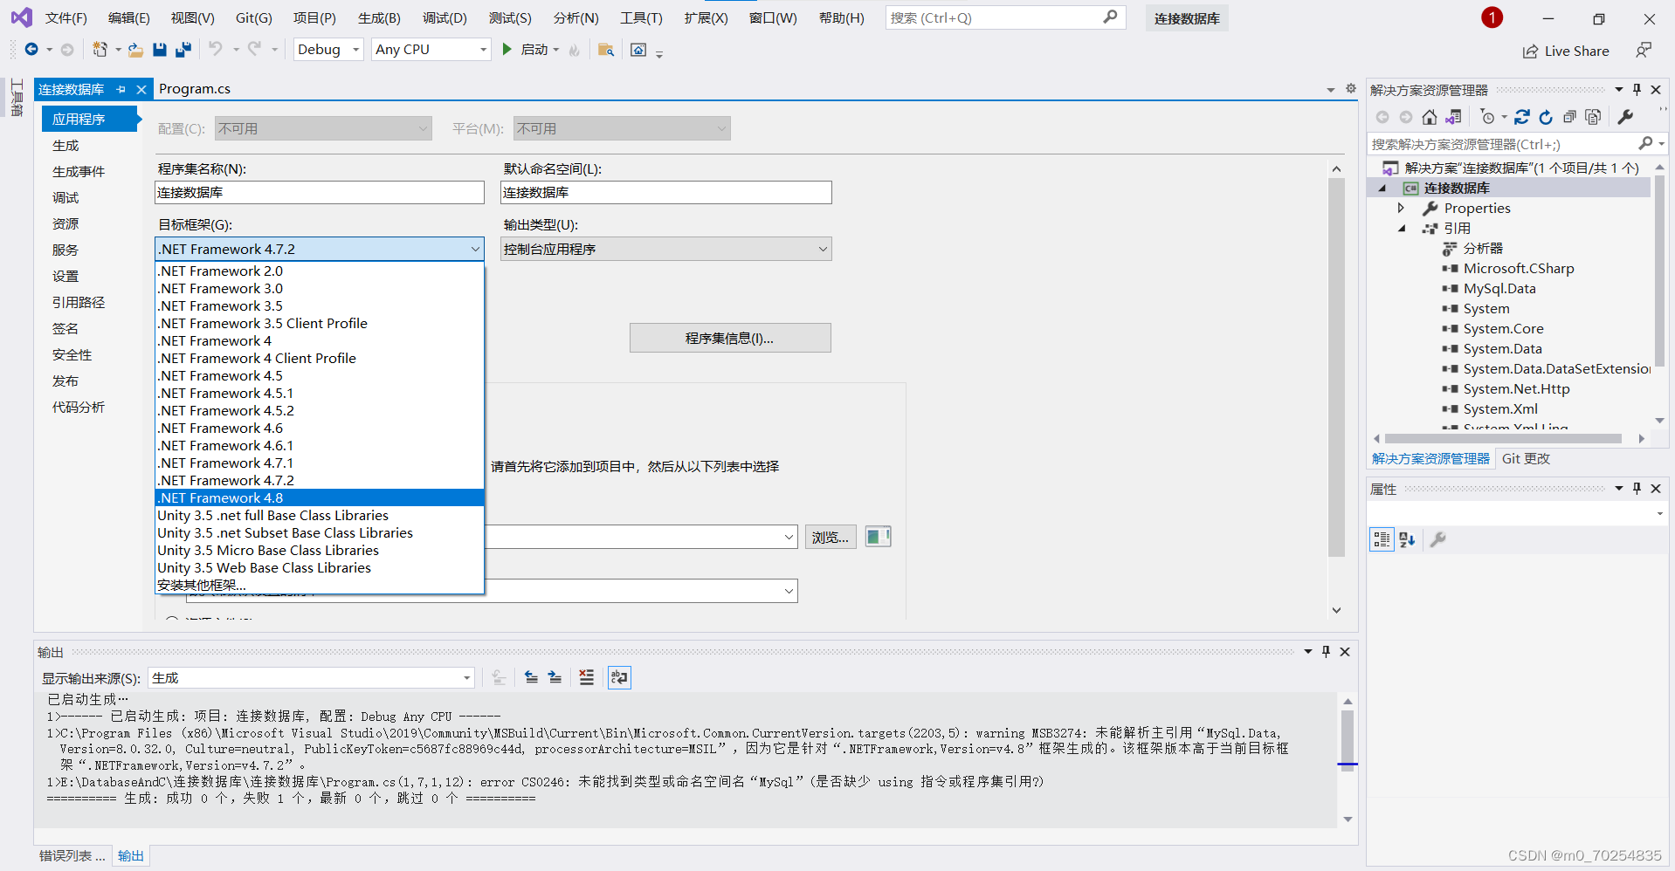This screenshot has width=1675, height=871.
Task: Click the Save icon in the toolbar
Action: coord(160,50)
